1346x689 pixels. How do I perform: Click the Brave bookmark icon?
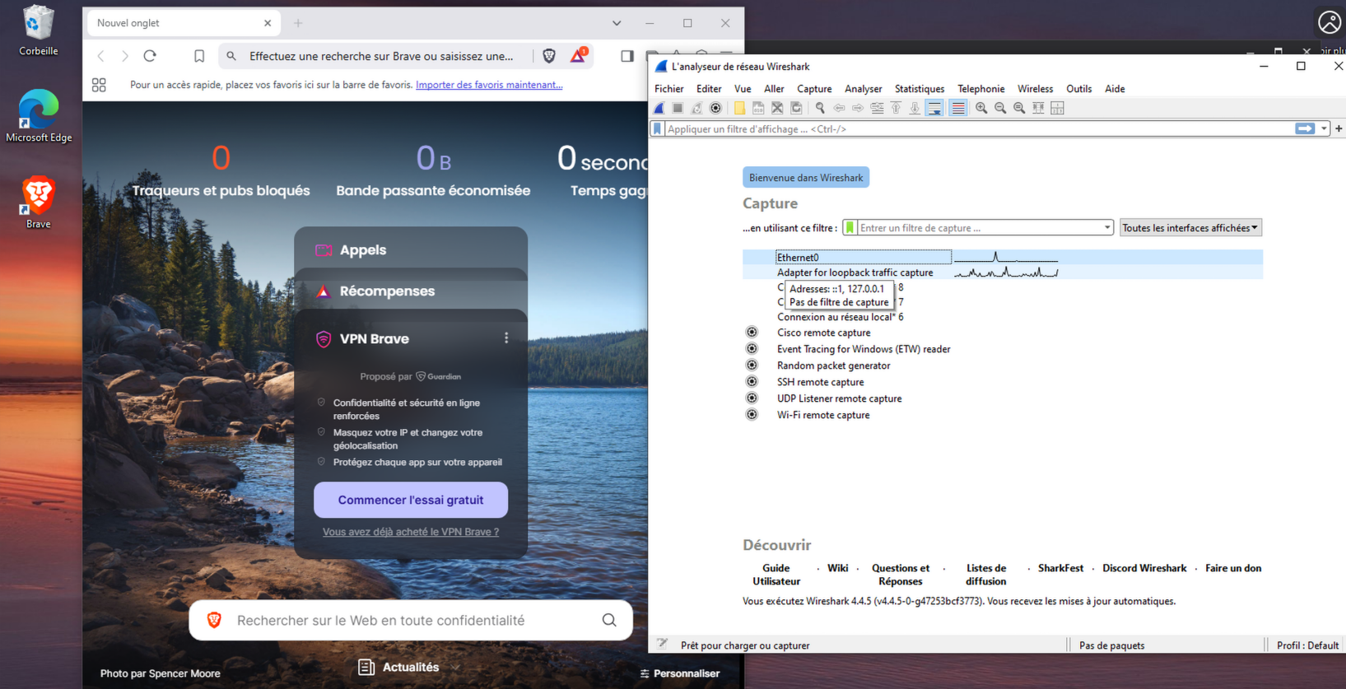pos(199,56)
